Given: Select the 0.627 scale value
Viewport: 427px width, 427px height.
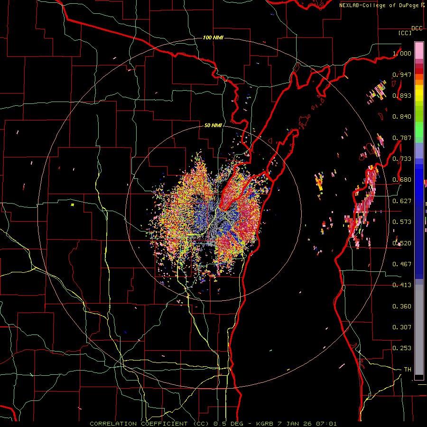Looking at the screenshot, I should (402, 201).
